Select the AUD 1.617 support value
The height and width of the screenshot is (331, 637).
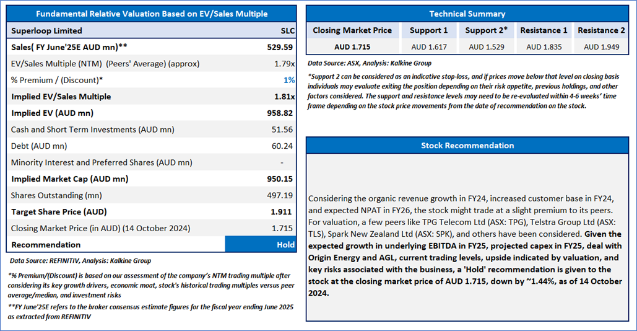428,46
